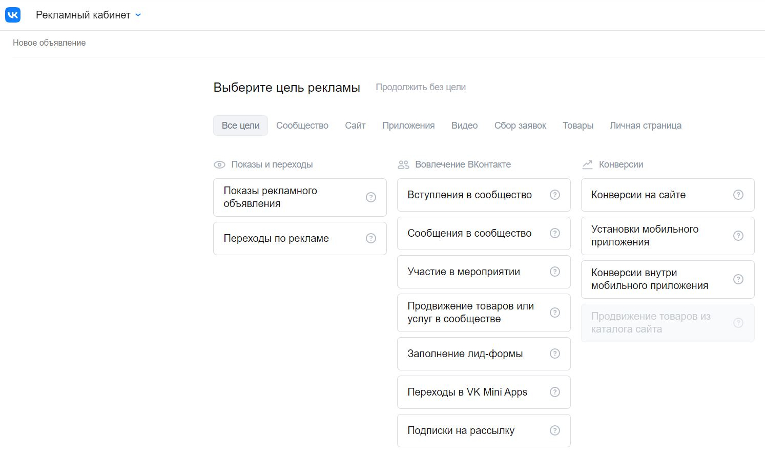Screen dimensions: 765x456
Task: Select the Вступления в сообщество goal
Action: point(484,195)
